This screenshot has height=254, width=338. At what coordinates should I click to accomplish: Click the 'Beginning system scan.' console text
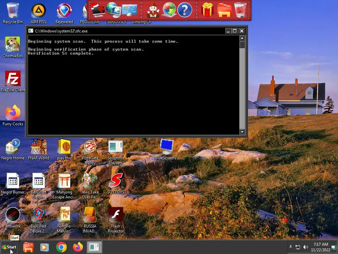pos(57,41)
